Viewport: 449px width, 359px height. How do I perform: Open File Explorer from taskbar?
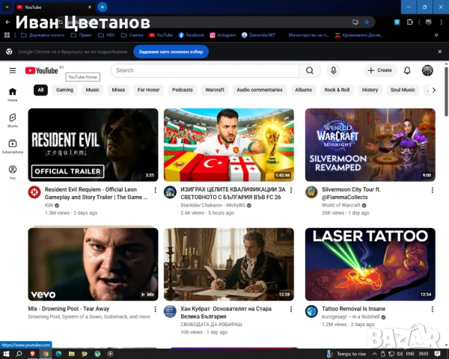(72, 354)
